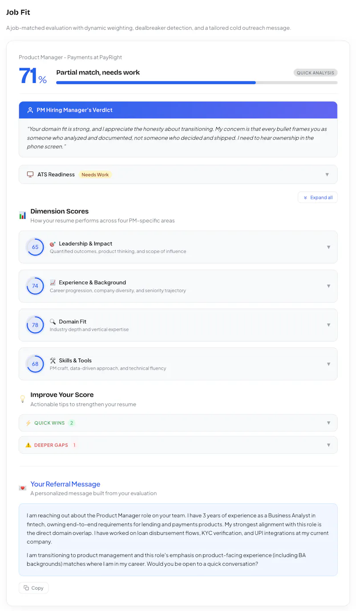
Task: Open the Domain Fit dropdown arrow
Action: (328, 325)
